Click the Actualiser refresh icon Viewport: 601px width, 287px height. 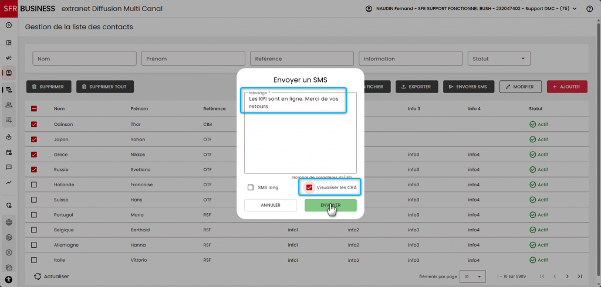click(x=38, y=276)
